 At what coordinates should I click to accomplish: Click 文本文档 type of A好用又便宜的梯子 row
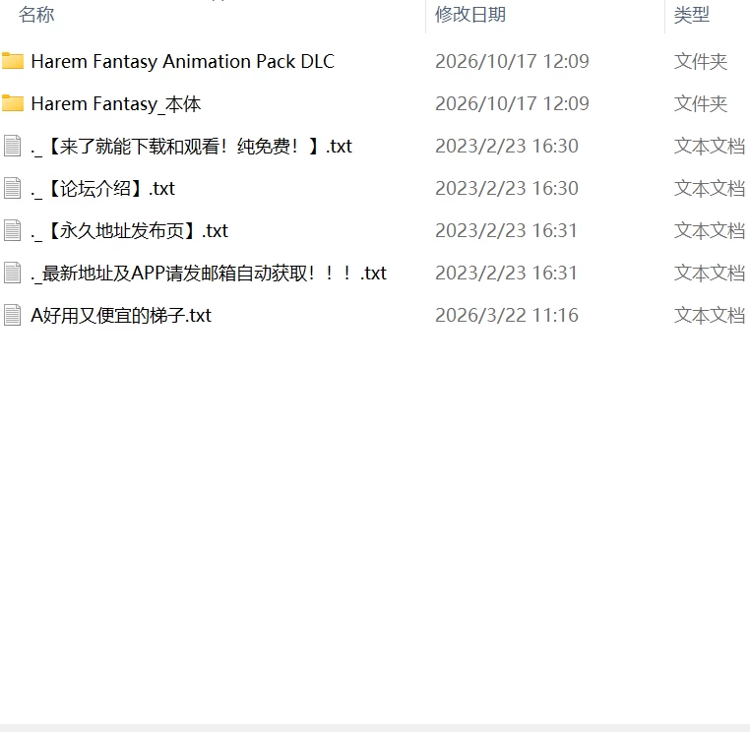click(x=710, y=315)
